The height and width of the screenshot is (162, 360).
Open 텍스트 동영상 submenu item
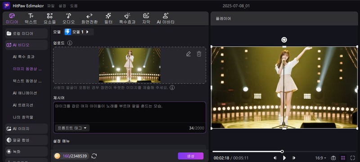point(27,81)
